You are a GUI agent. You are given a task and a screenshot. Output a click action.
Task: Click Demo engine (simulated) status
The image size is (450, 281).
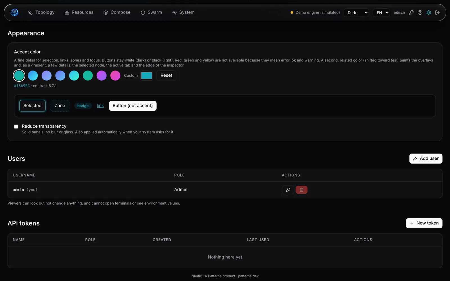pyautogui.click(x=315, y=12)
